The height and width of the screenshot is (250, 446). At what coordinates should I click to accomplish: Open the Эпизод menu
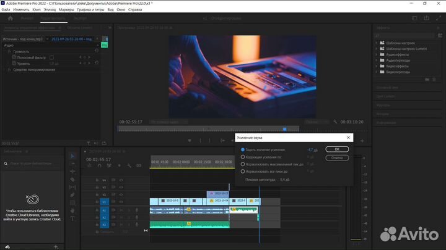50,10
